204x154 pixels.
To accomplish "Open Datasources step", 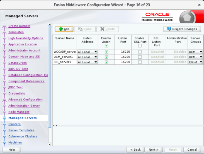I will pyautogui.click(x=18, y=63).
